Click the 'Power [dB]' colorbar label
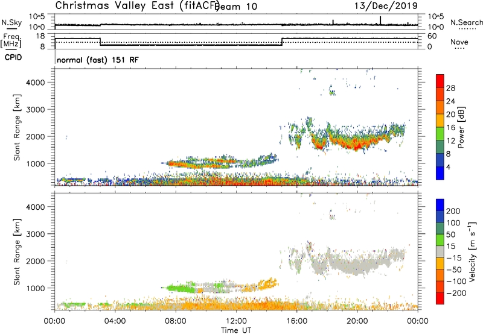The height and width of the screenshot is (334, 483). 461,127
